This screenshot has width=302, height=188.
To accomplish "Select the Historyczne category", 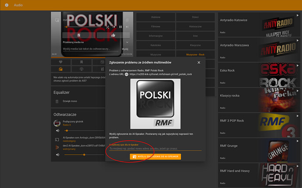I will [x=195, y=27].
